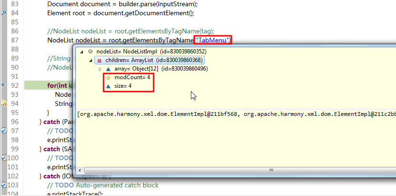
Task: Collapse the children ArrayList node
Action: [x=90, y=61]
